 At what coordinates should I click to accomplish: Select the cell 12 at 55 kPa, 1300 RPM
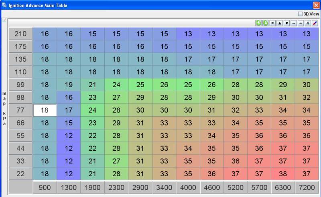tap(69, 135)
